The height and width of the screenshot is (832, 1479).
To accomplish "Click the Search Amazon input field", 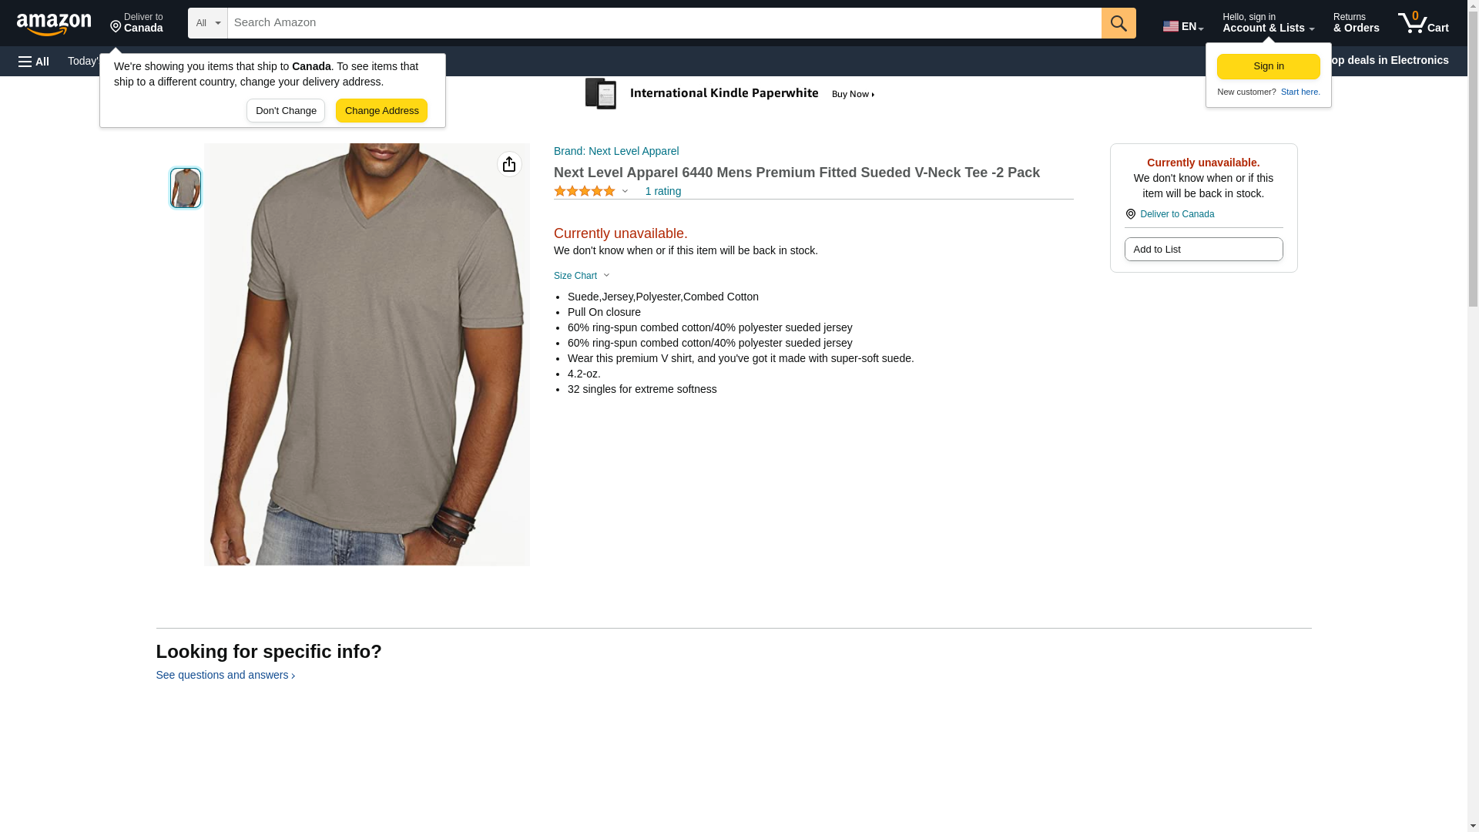I will (x=663, y=23).
